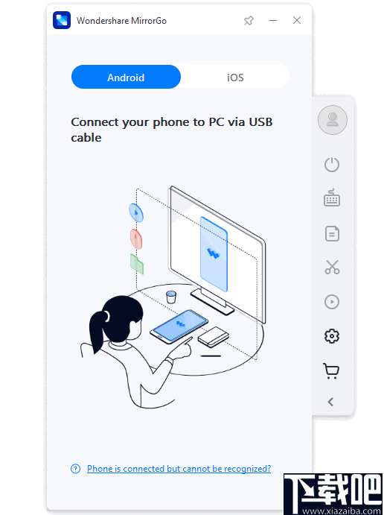Close the Wondershare MirrorGo window
384x515 pixels.
pyautogui.click(x=297, y=20)
